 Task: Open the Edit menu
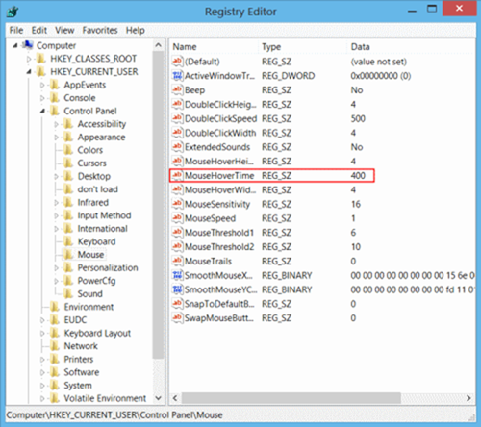[x=39, y=30]
